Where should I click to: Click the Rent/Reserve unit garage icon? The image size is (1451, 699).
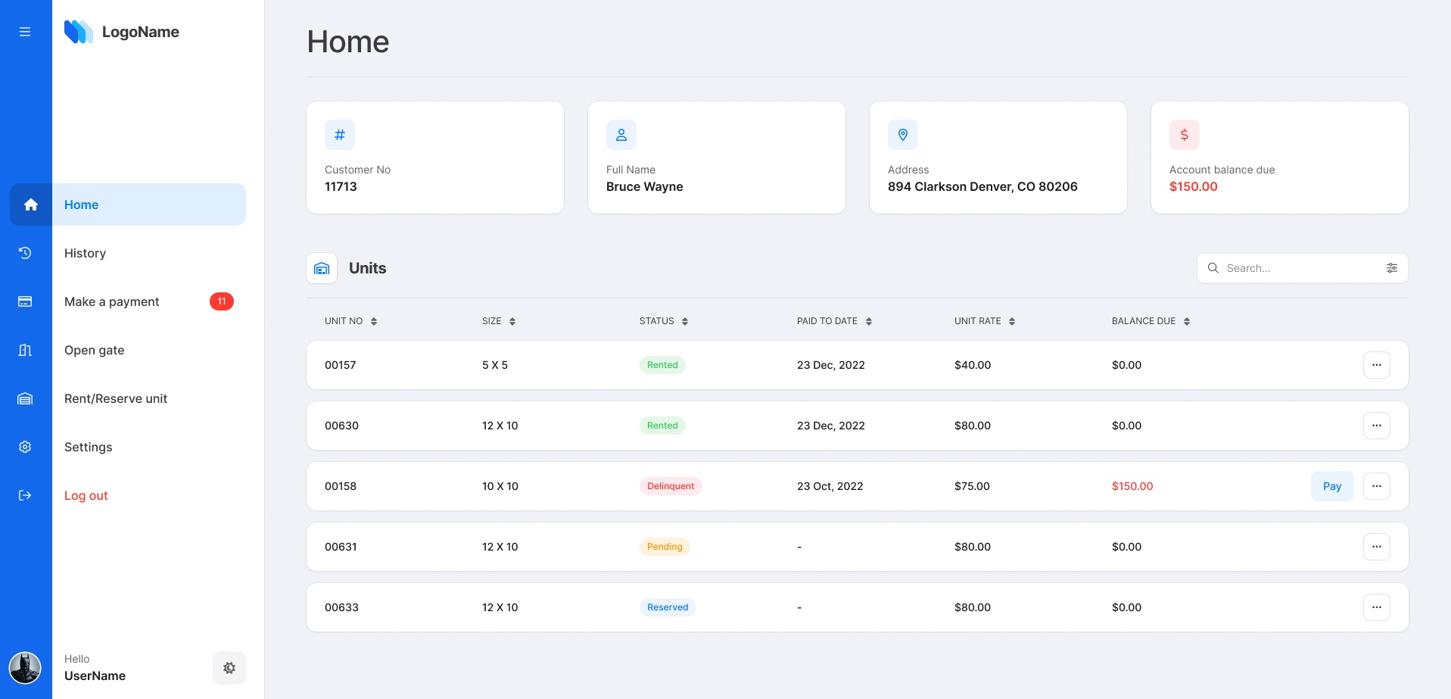(x=25, y=398)
